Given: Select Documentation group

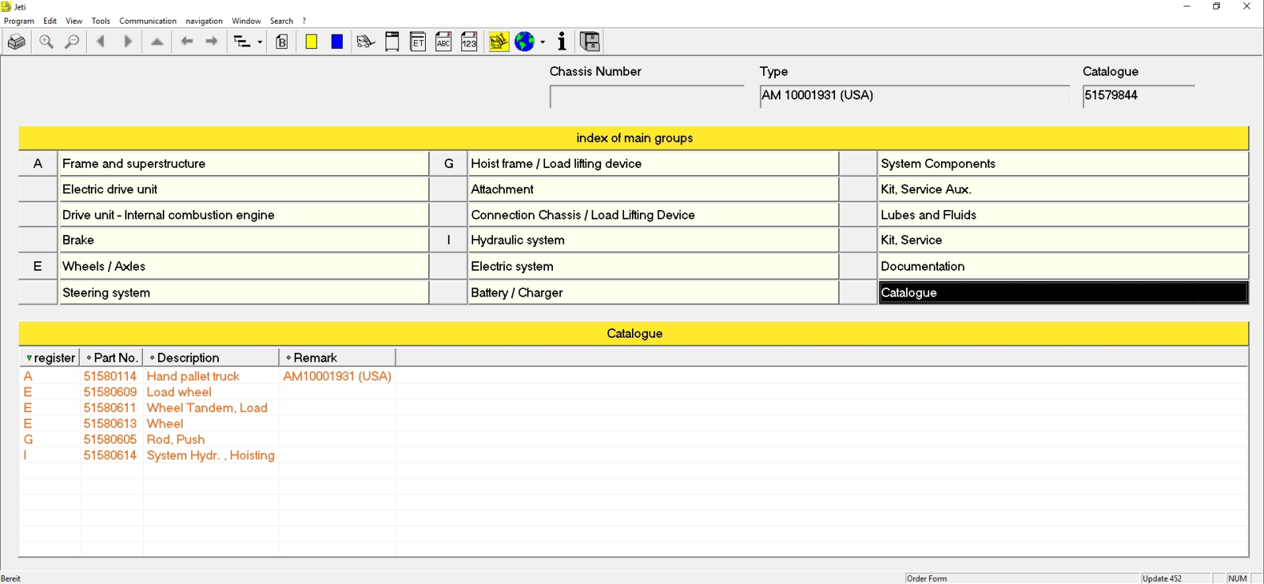Looking at the screenshot, I should click(x=1063, y=266).
